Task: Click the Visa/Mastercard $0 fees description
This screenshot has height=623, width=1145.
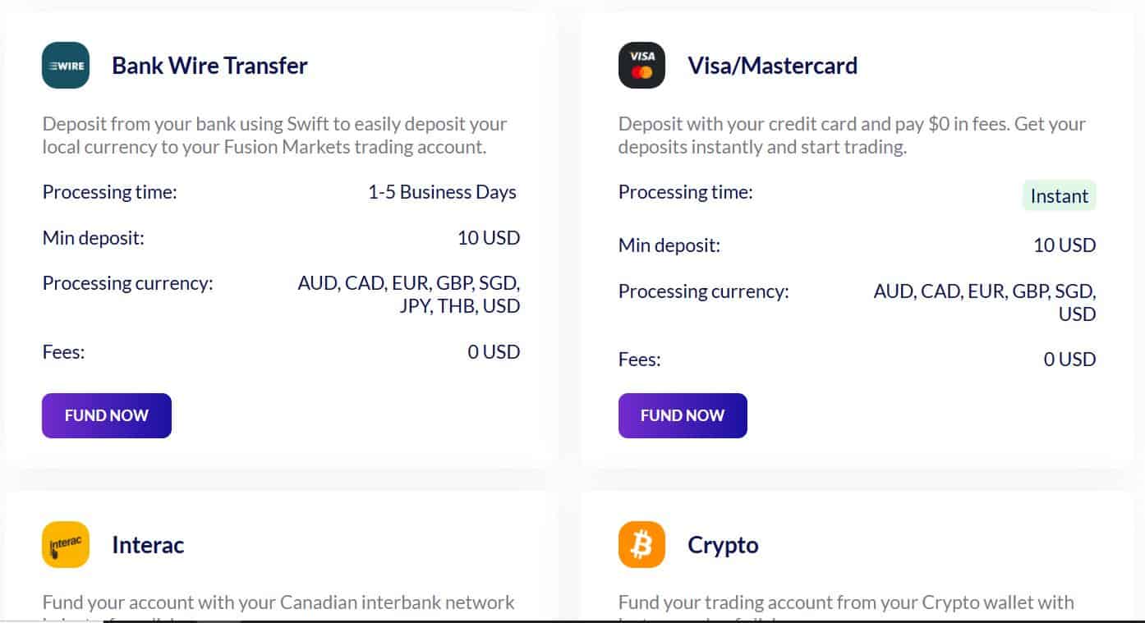Action: pos(852,135)
